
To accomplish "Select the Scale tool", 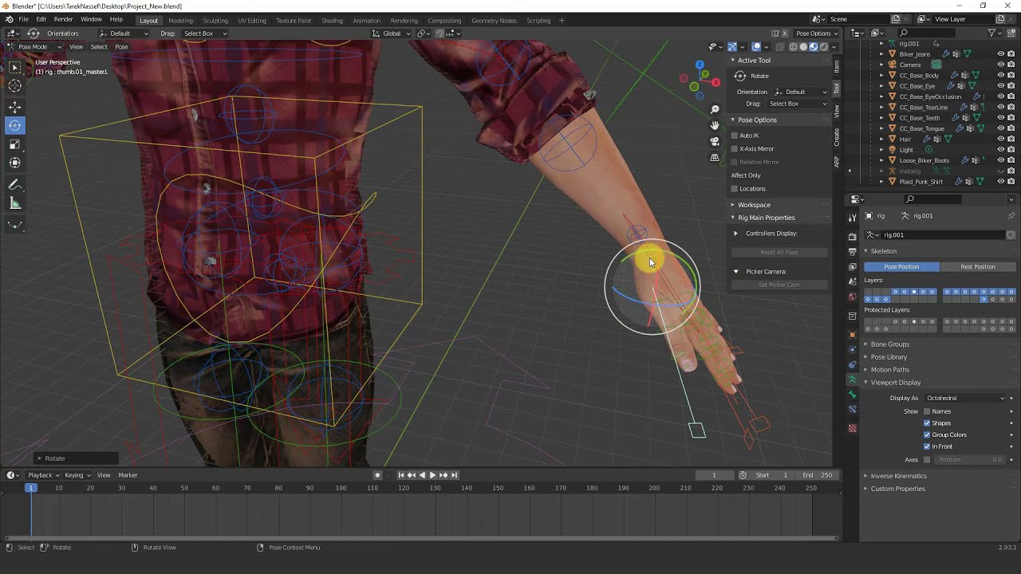I will [15, 144].
